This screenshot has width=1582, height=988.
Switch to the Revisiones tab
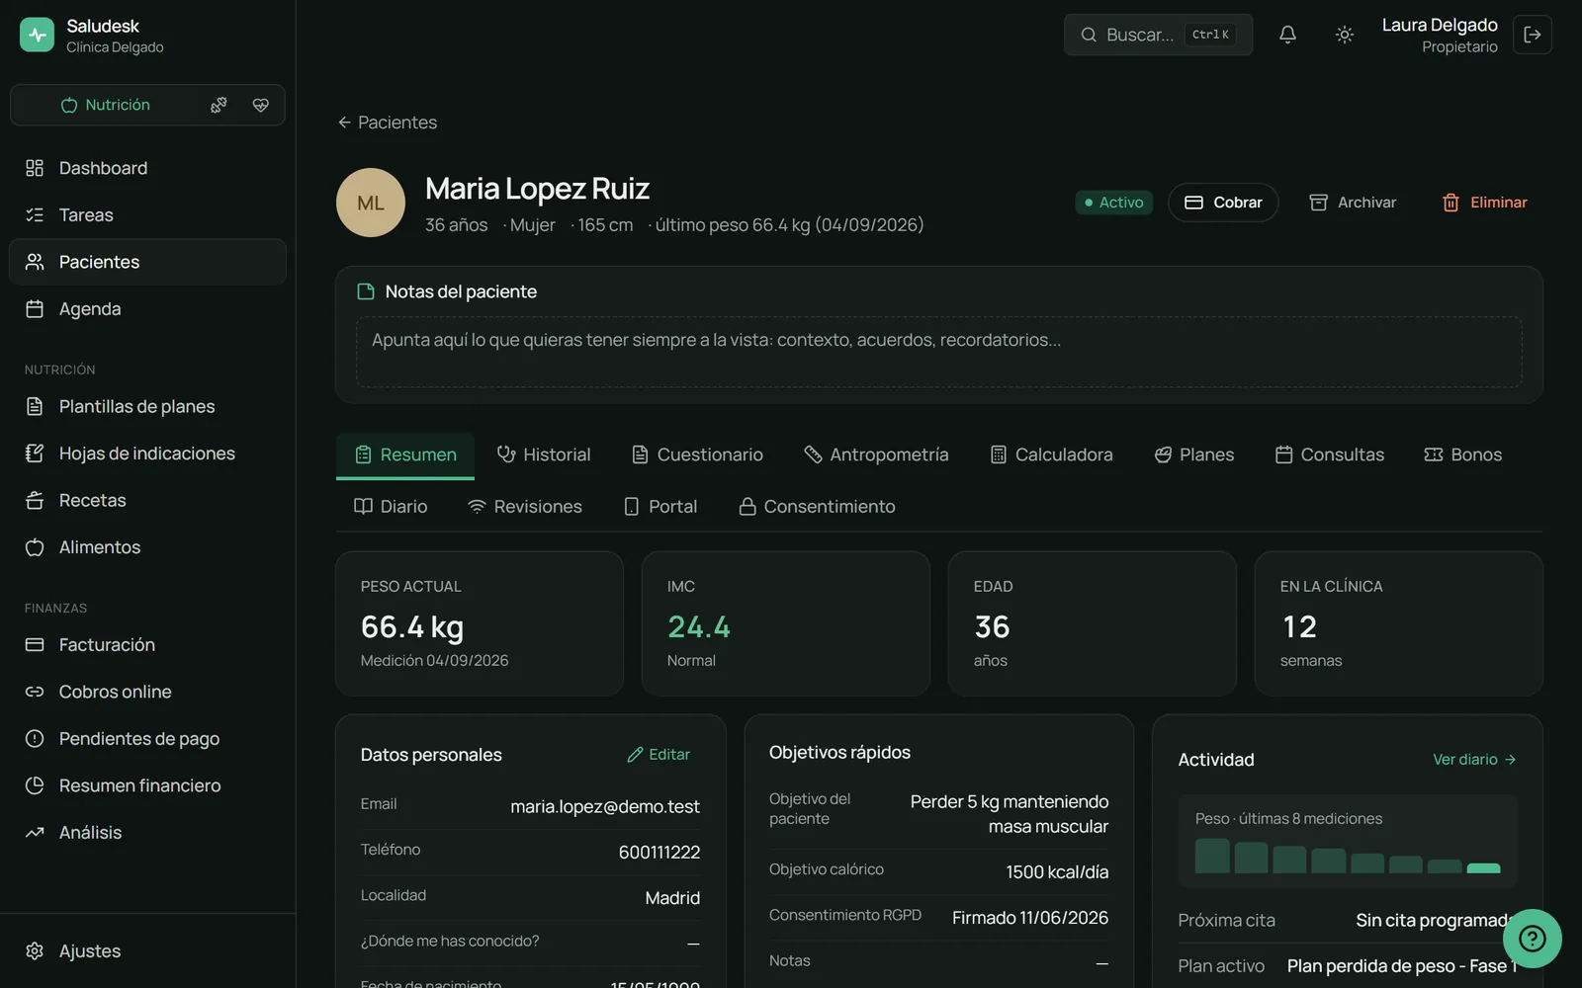click(525, 506)
